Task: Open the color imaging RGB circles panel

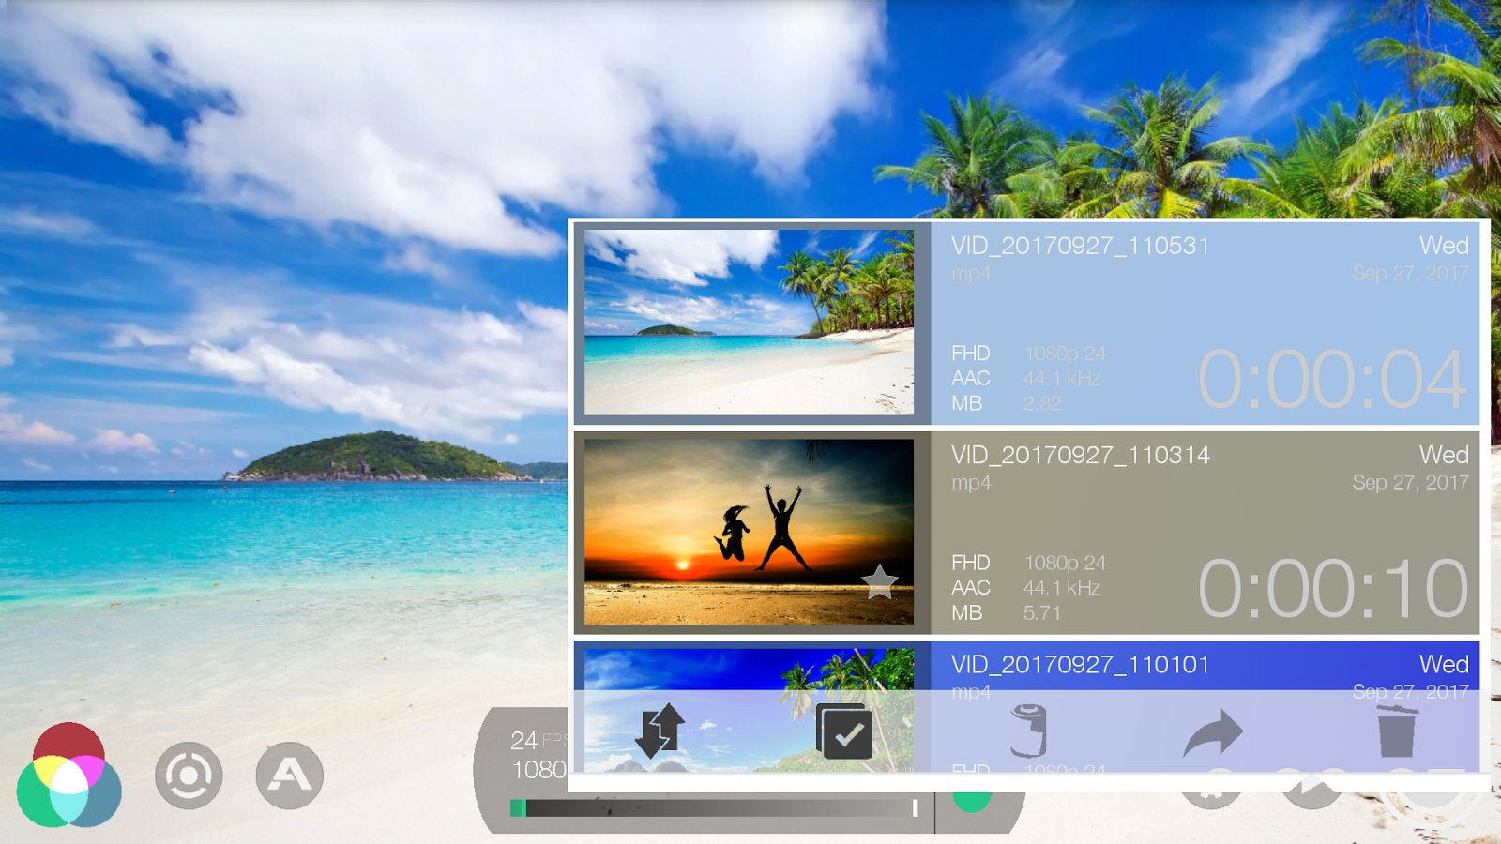Action: (x=68, y=775)
